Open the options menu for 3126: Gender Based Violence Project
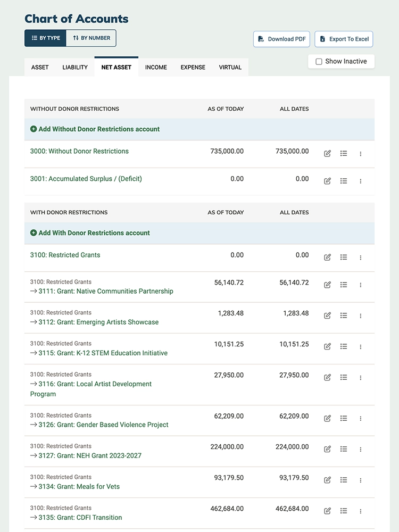 pos(361,418)
